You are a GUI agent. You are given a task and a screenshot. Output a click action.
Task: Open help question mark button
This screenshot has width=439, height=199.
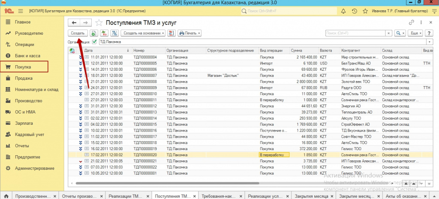pyautogui.click(x=429, y=33)
